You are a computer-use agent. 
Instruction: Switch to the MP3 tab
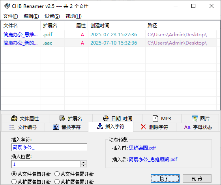(162, 118)
